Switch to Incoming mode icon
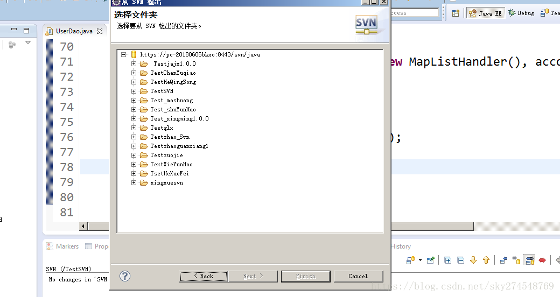 pos(503,260)
